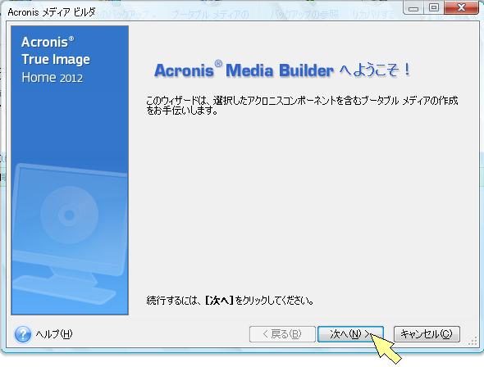Close the Acronis メディア ビルダ window

(x=461, y=7)
